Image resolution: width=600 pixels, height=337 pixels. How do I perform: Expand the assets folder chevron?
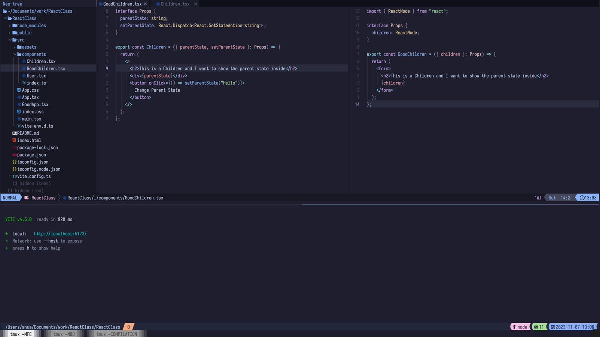point(14,47)
